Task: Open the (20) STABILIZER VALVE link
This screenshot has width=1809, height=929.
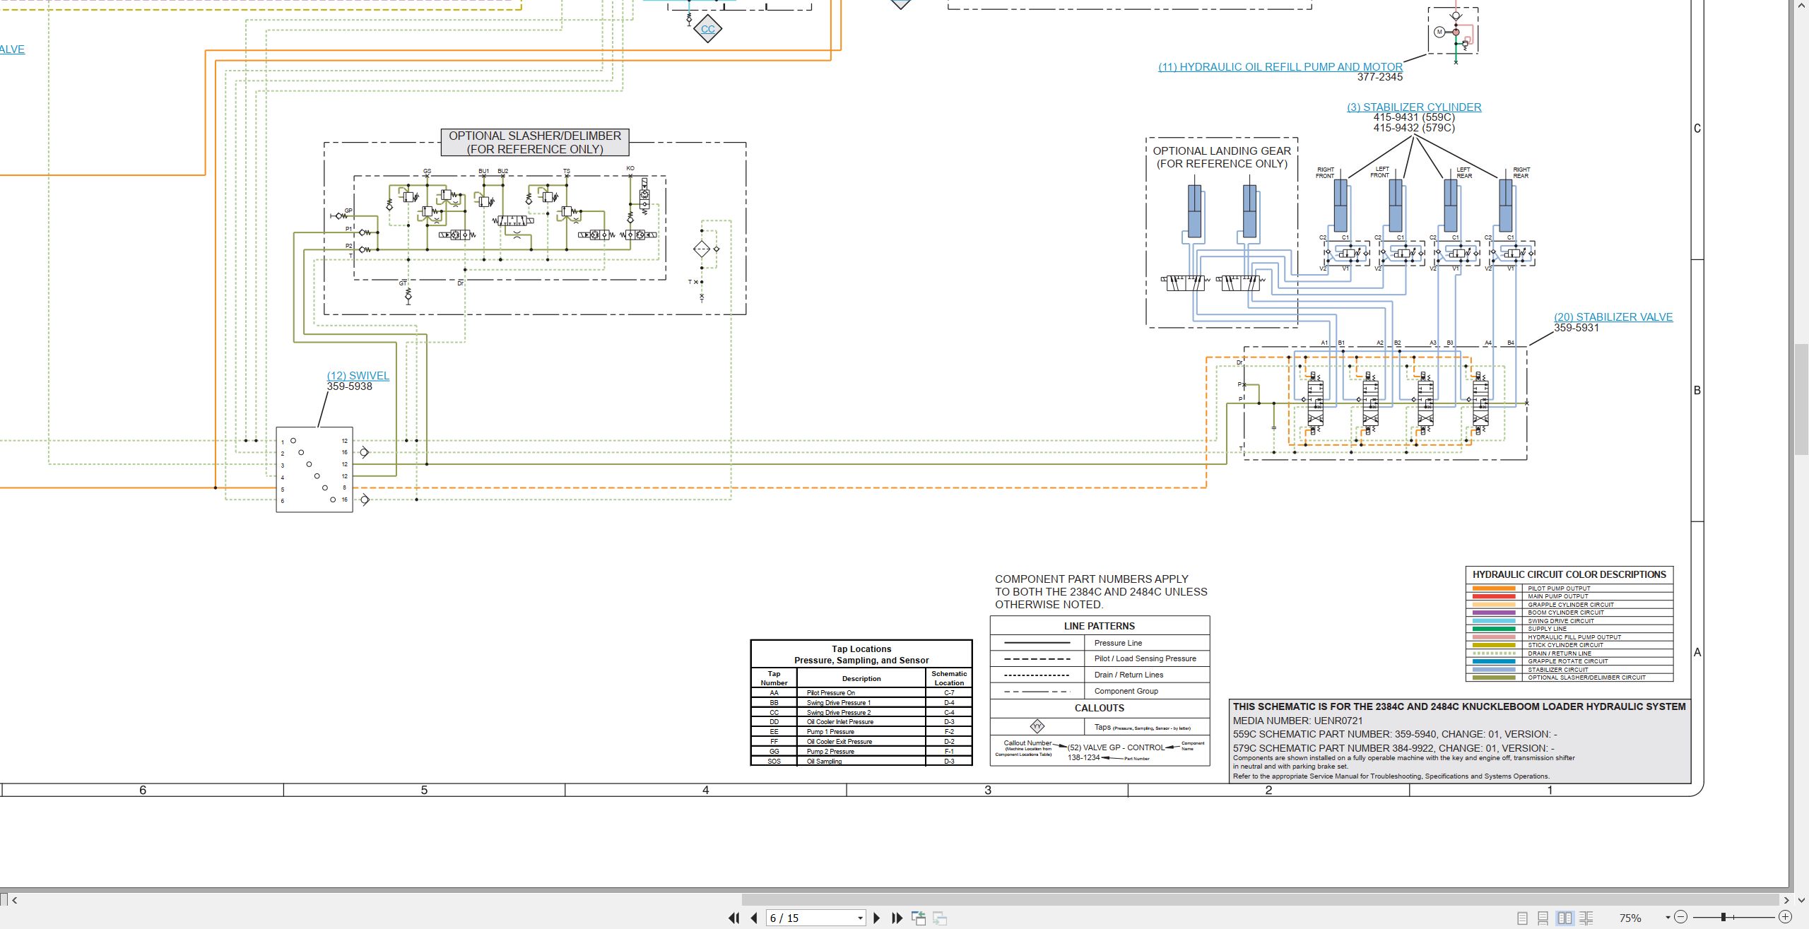Action: 1613,317
